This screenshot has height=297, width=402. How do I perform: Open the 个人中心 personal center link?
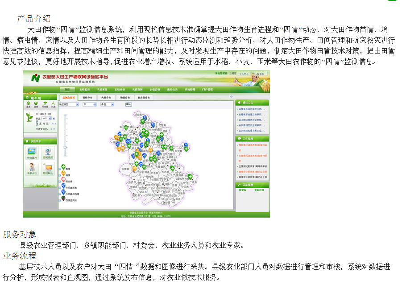click(x=244, y=74)
